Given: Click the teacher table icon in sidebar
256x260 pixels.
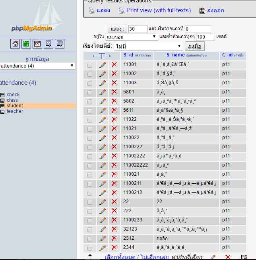Looking at the screenshot, I should 2,112.
